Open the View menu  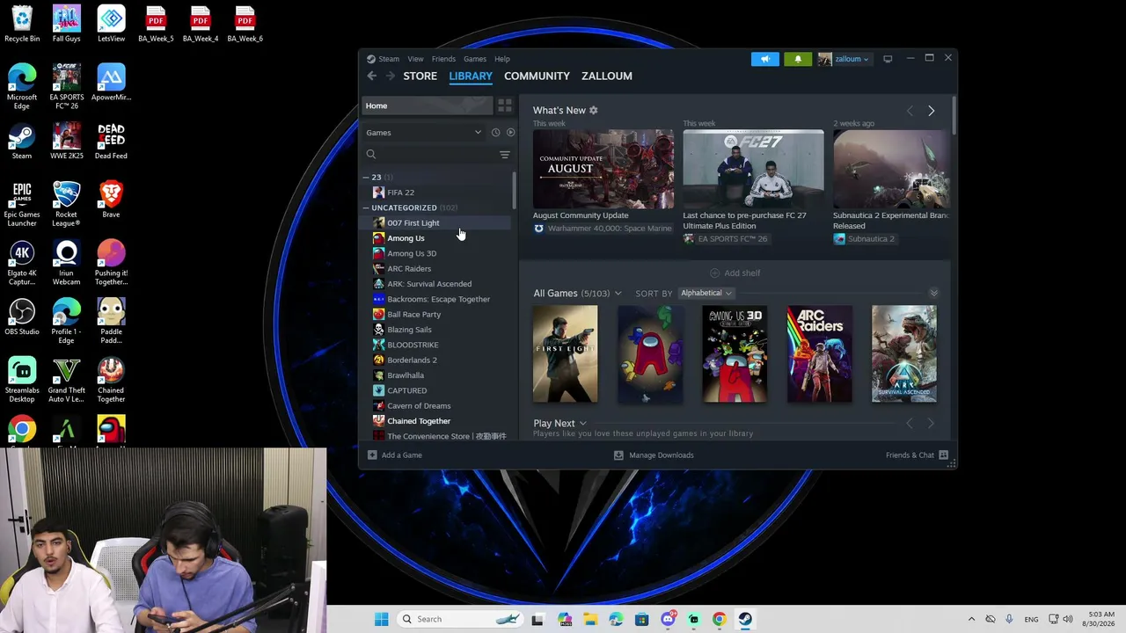pyautogui.click(x=415, y=59)
